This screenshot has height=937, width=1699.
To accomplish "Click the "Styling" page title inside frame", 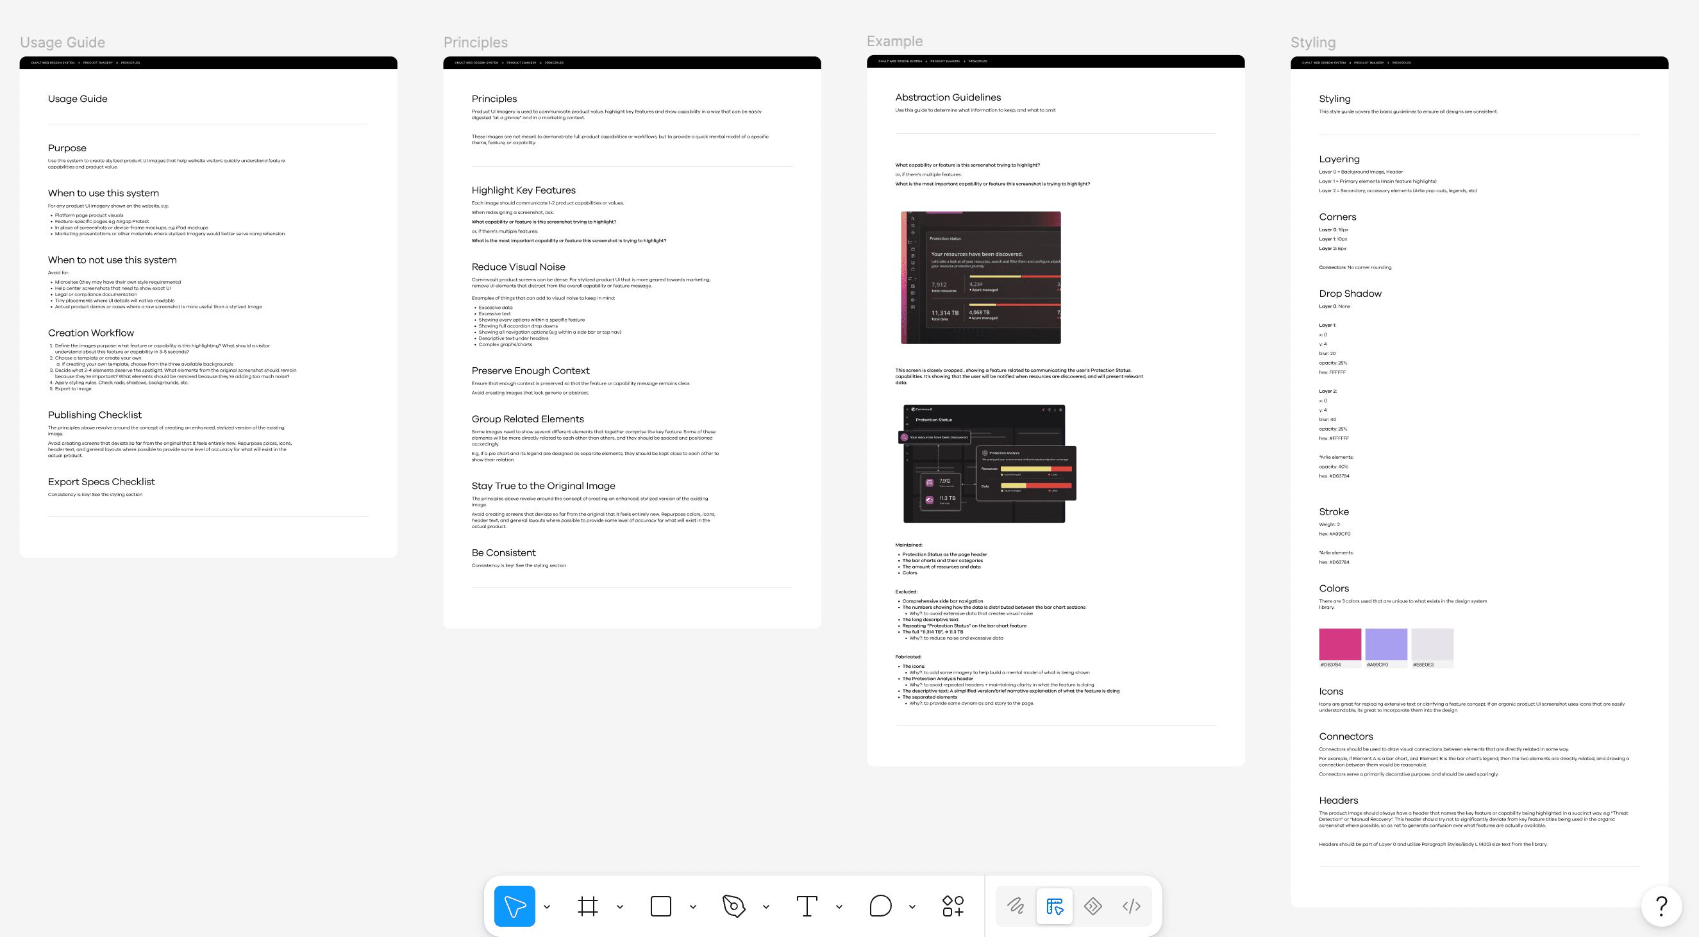I will pos(1335,99).
